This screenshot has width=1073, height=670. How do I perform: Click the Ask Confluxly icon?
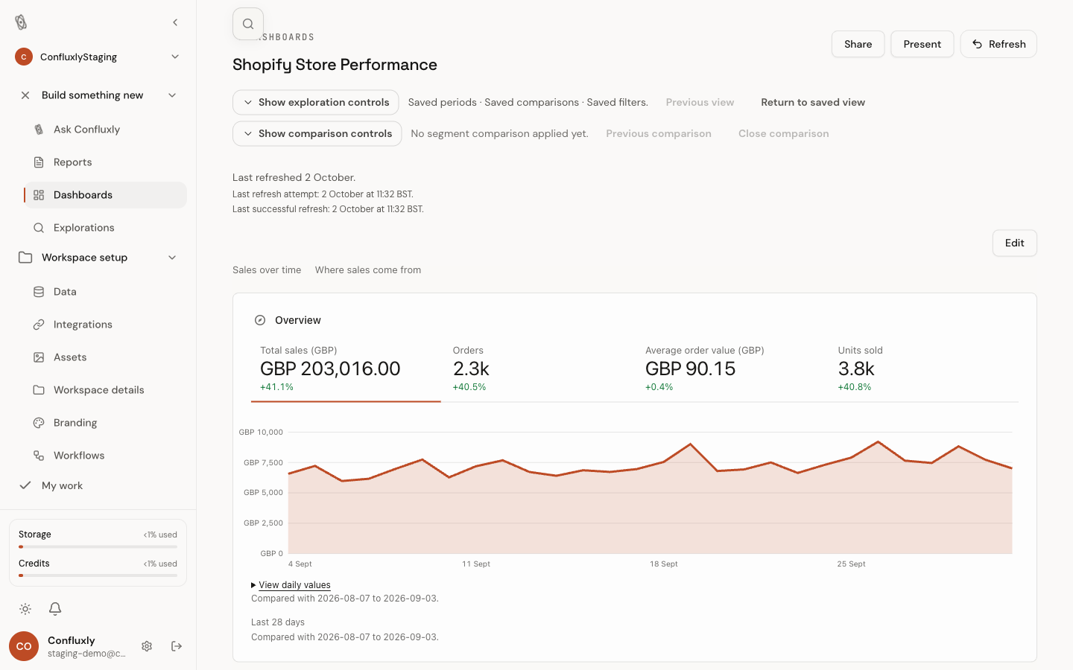(39, 130)
